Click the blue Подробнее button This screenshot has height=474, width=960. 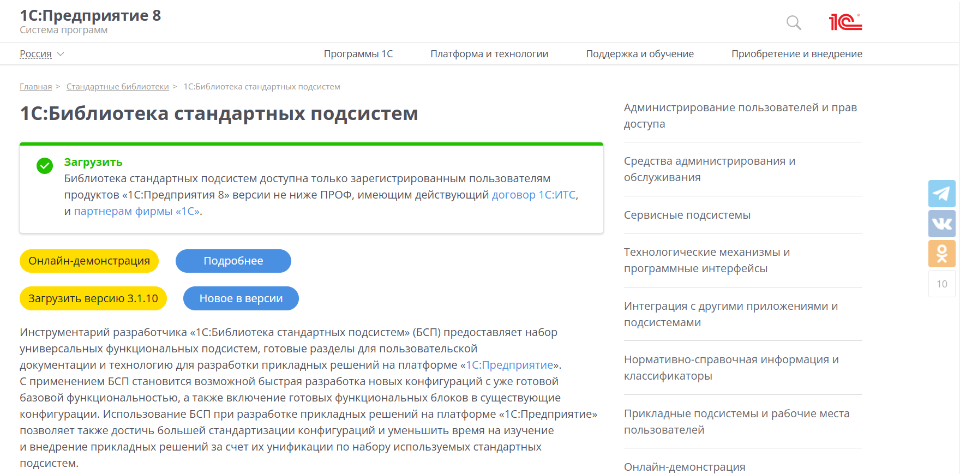(x=233, y=261)
